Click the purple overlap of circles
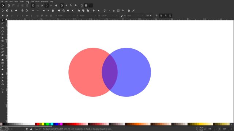This screenshot has height=131, width=234. [x=110, y=72]
